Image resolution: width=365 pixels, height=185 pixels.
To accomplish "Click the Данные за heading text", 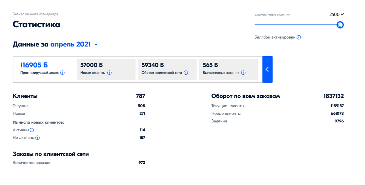I will pos(30,44).
